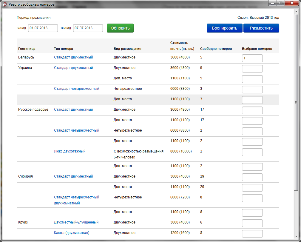
Task: Open the Стандарт двухместный link for Сибирия
Action: click(73, 176)
